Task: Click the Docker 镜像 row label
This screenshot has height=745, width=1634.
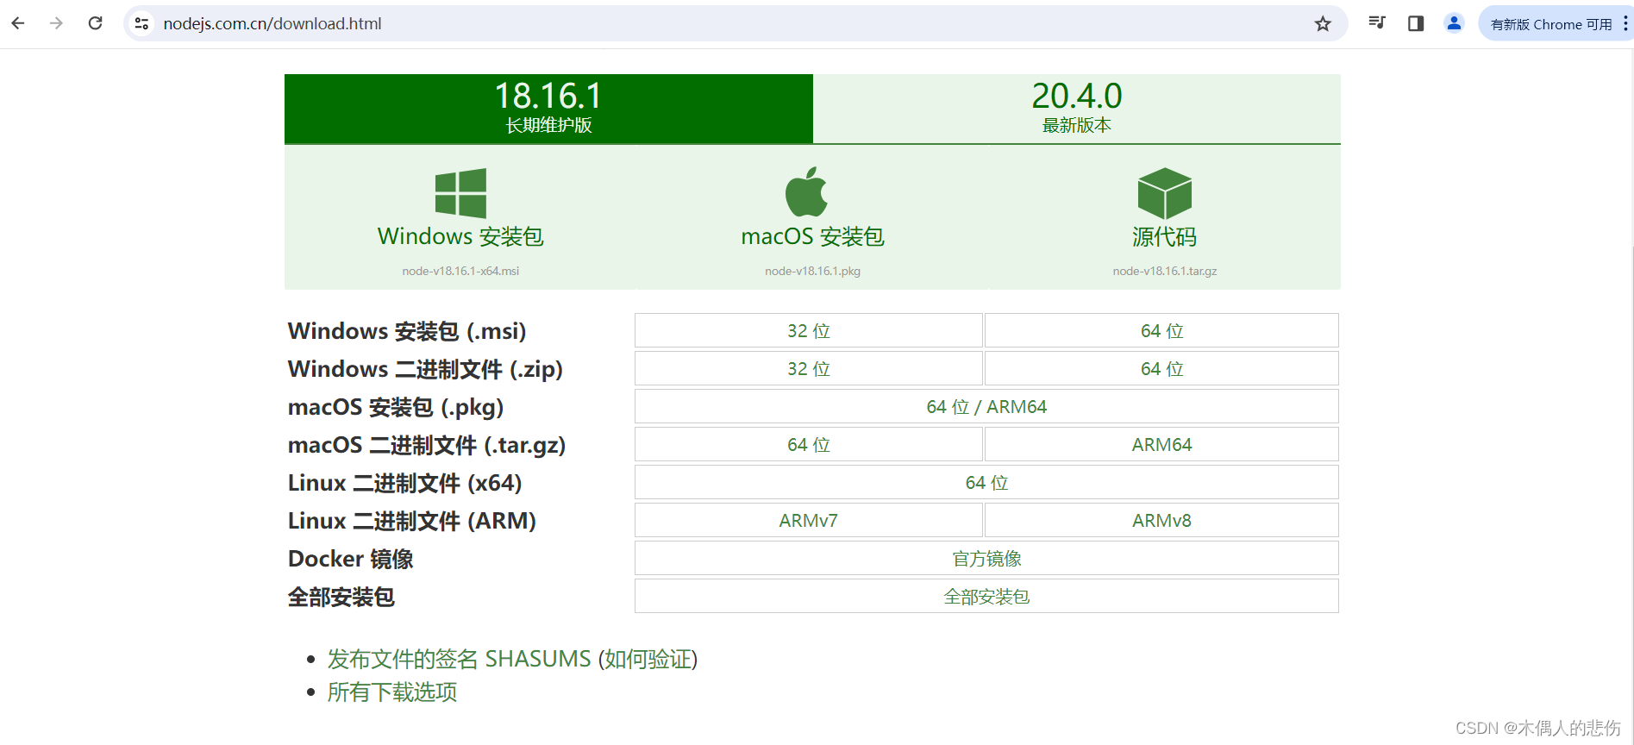Action: pyautogui.click(x=351, y=559)
